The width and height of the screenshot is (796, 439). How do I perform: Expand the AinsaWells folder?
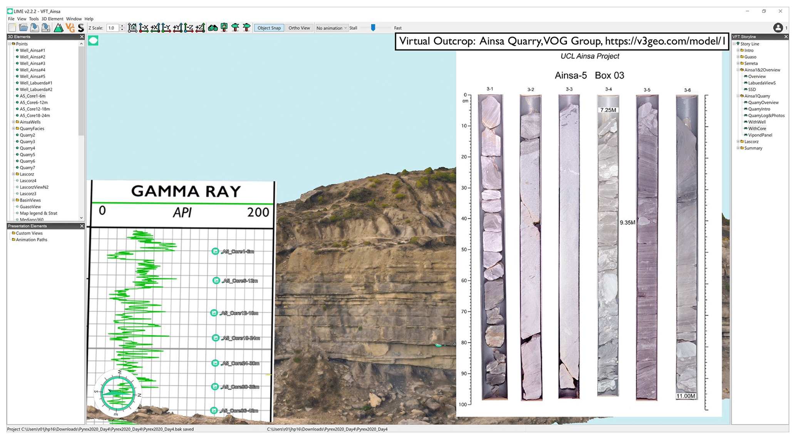coord(13,122)
